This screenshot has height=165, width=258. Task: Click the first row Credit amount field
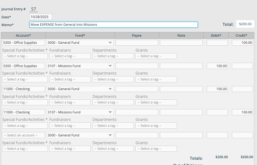[242, 43]
